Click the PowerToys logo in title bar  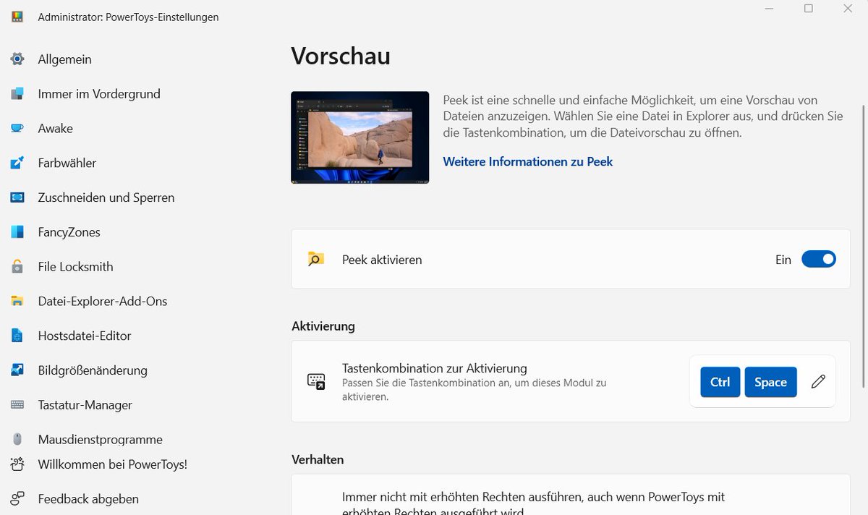(x=17, y=17)
